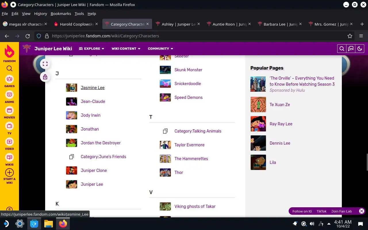
Task: Open the Movies section in Fandom sidebar
Action: pyautogui.click(x=9, y=112)
